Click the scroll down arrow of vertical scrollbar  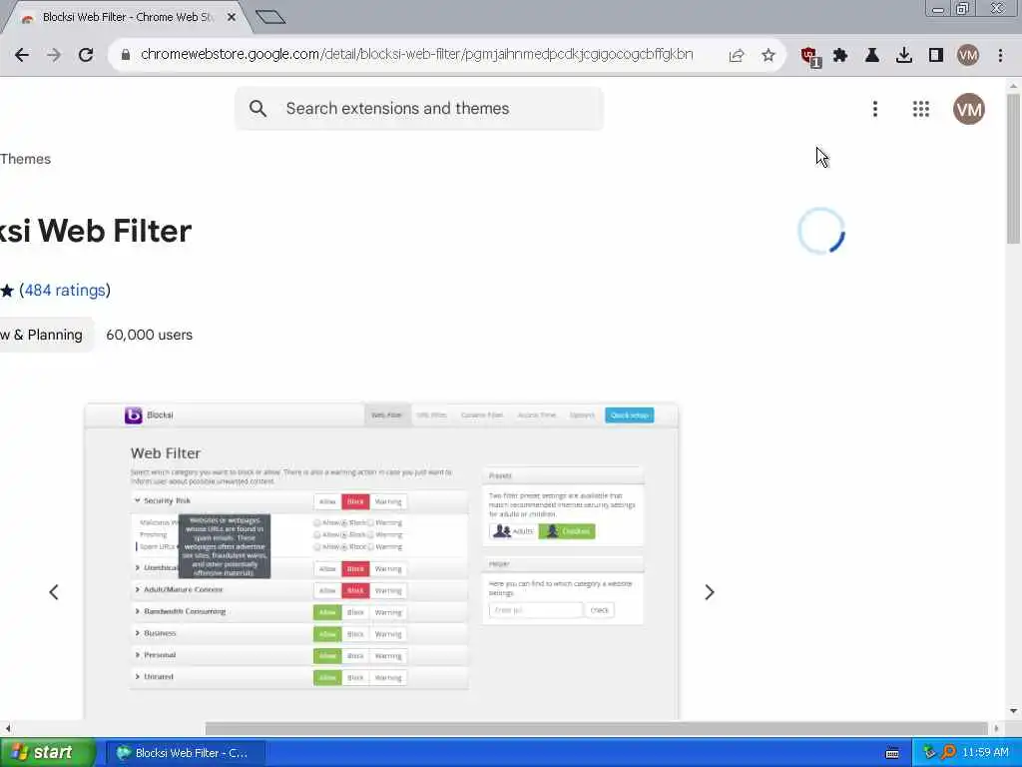tap(1013, 711)
